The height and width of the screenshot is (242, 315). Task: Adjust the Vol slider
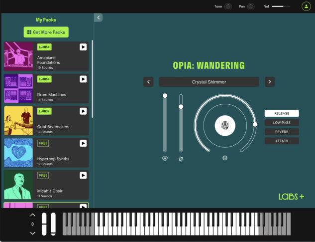(281, 6)
